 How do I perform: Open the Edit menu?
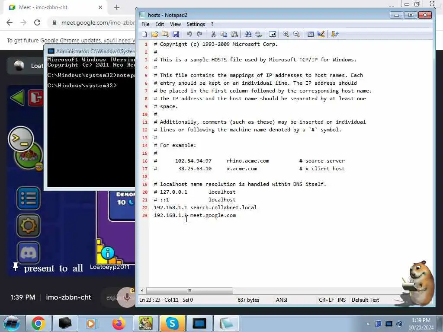click(160, 24)
